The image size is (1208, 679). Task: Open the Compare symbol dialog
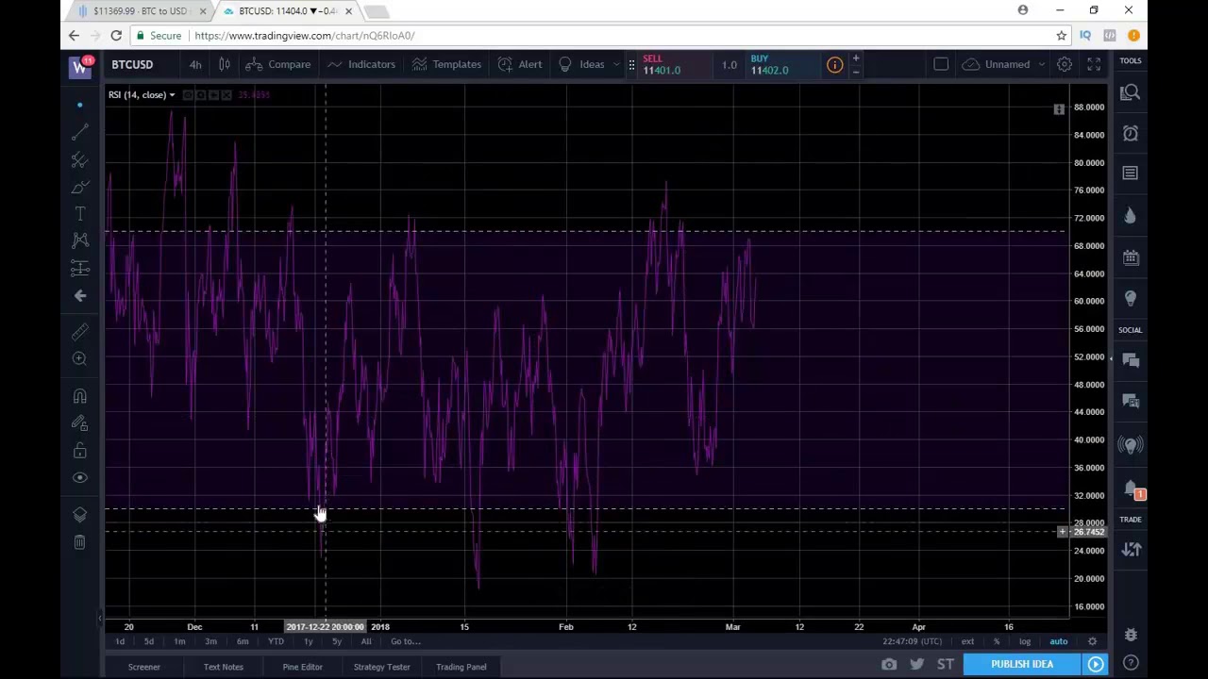[278, 64]
